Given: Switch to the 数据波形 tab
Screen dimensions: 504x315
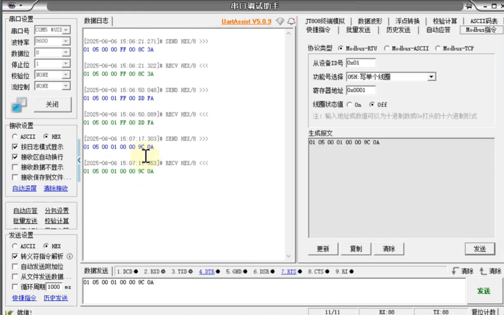Looking at the screenshot, I should (x=369, y=21).
